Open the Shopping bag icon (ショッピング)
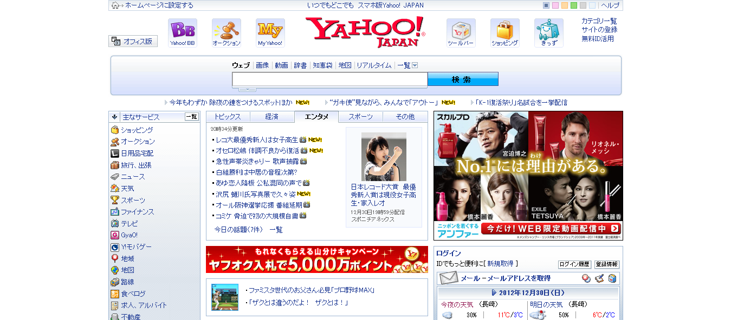 505,33
